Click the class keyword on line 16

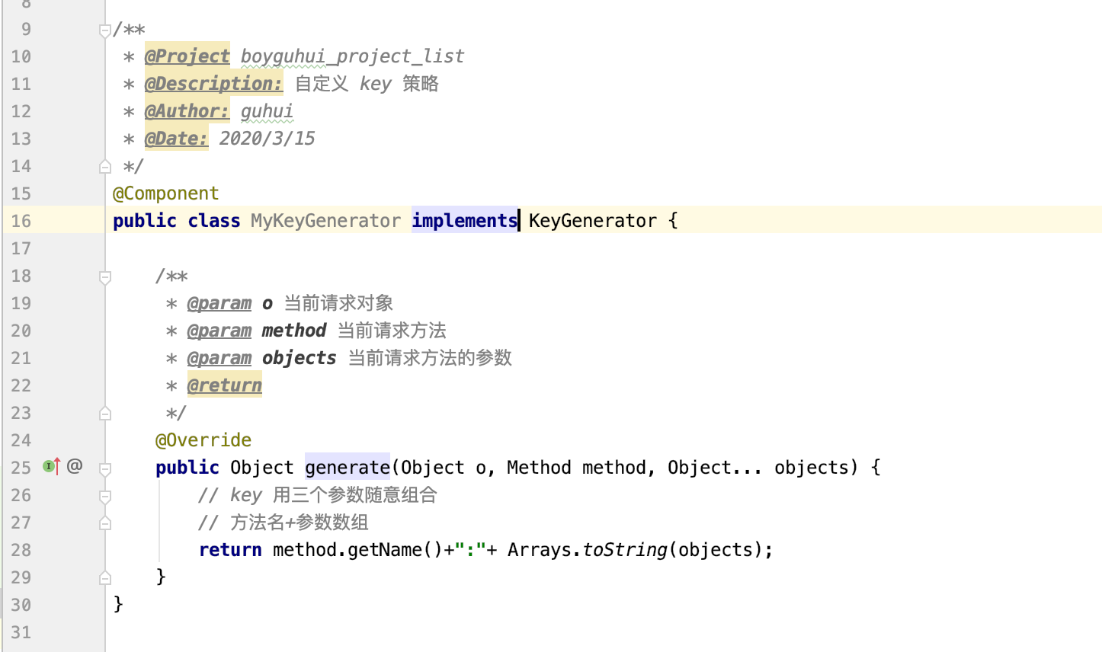click(x=214, y=221)
